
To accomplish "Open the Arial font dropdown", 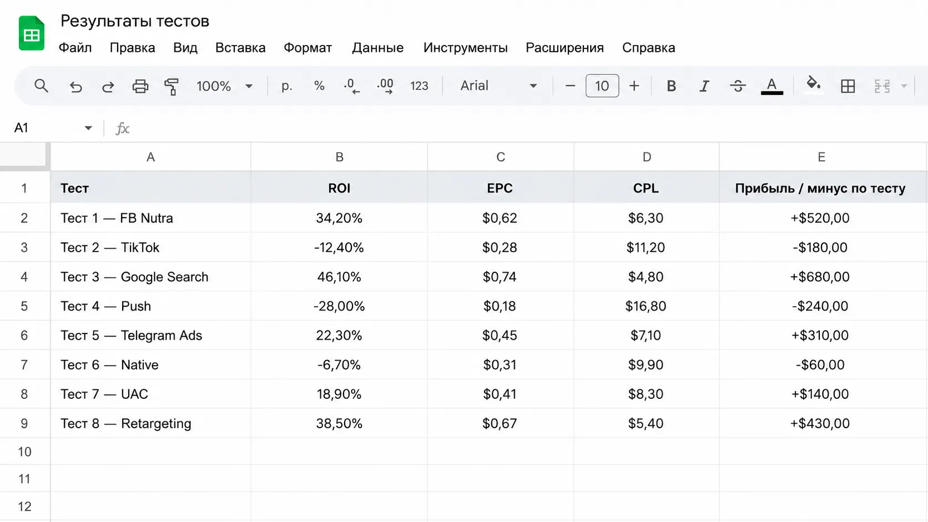I will [498, 86].
